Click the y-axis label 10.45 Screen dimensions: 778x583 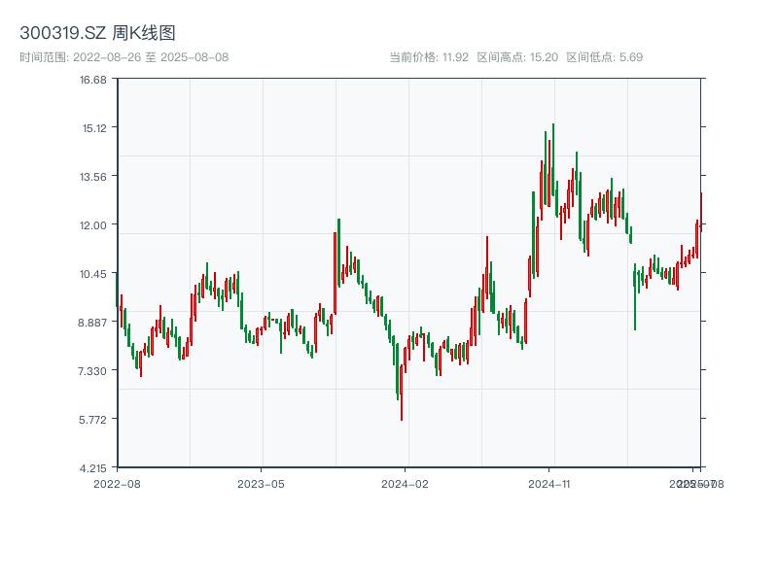(x=93, y=274)
